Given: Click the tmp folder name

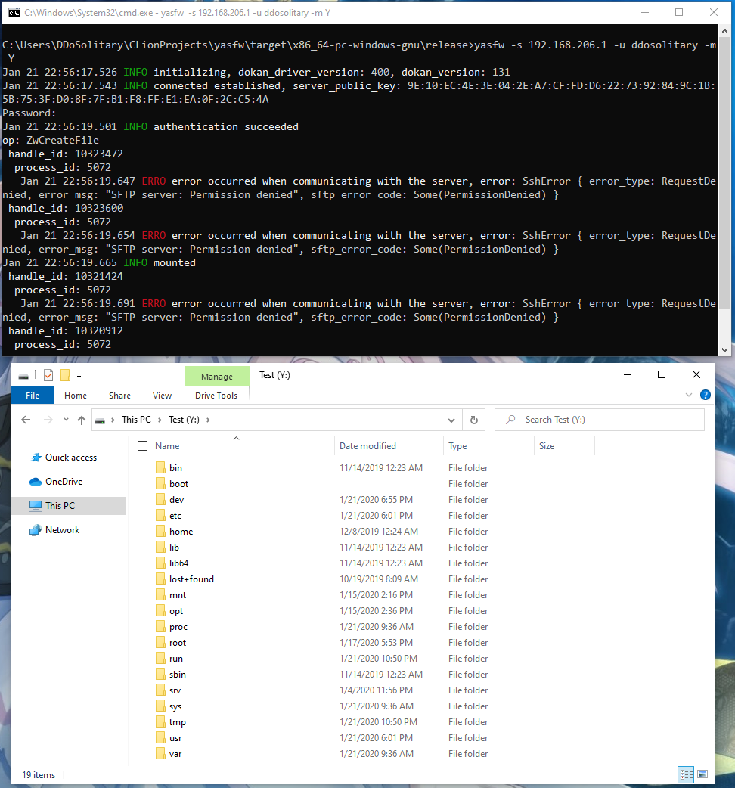Looking at the screenshot, I should point(178,722).
